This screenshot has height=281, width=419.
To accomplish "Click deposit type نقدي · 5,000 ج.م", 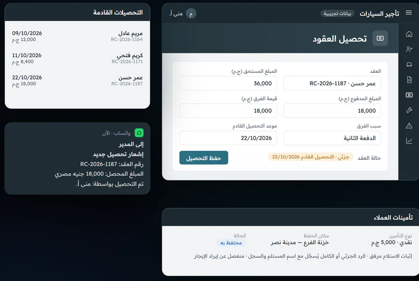I will point(391,242).
